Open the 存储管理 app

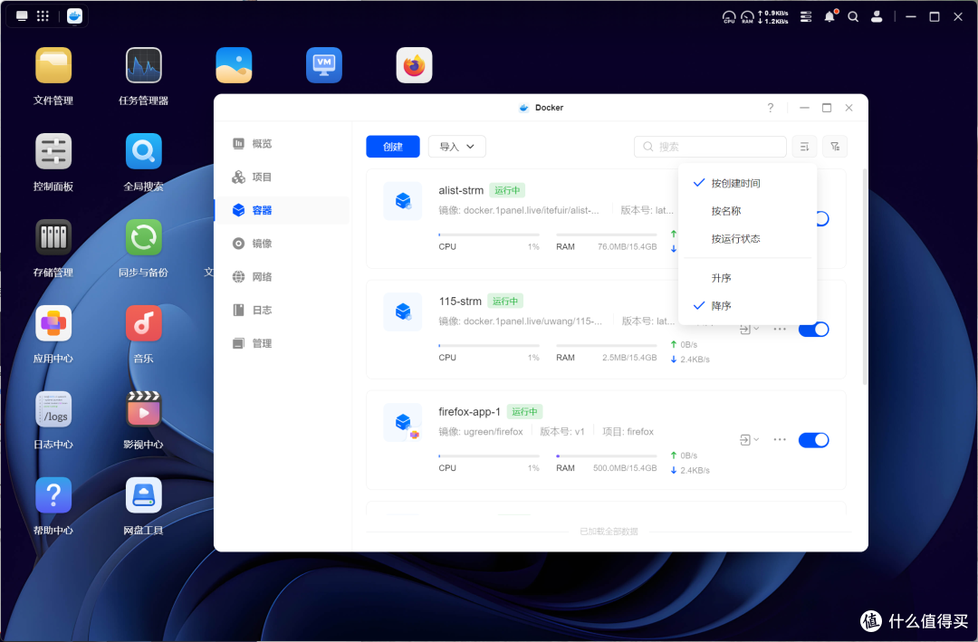pos(53,237)
